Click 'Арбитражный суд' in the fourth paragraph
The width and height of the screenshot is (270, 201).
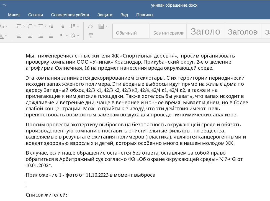tap(81, 159)
